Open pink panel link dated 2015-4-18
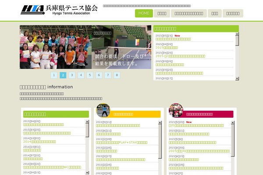Viewport: 263px width, 175px height. [196, 168]
